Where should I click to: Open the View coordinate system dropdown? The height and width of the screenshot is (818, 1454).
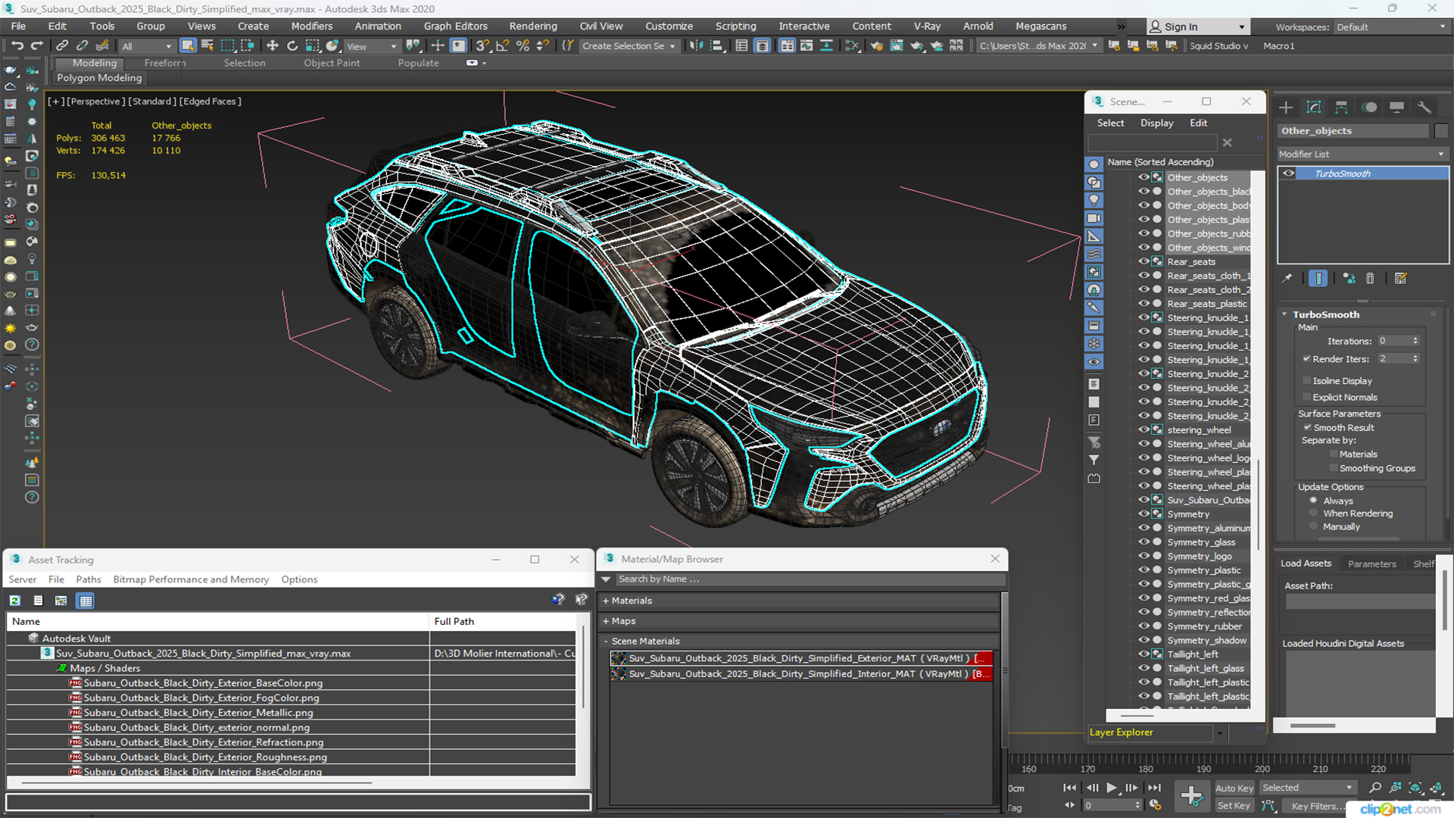(371, 46)
